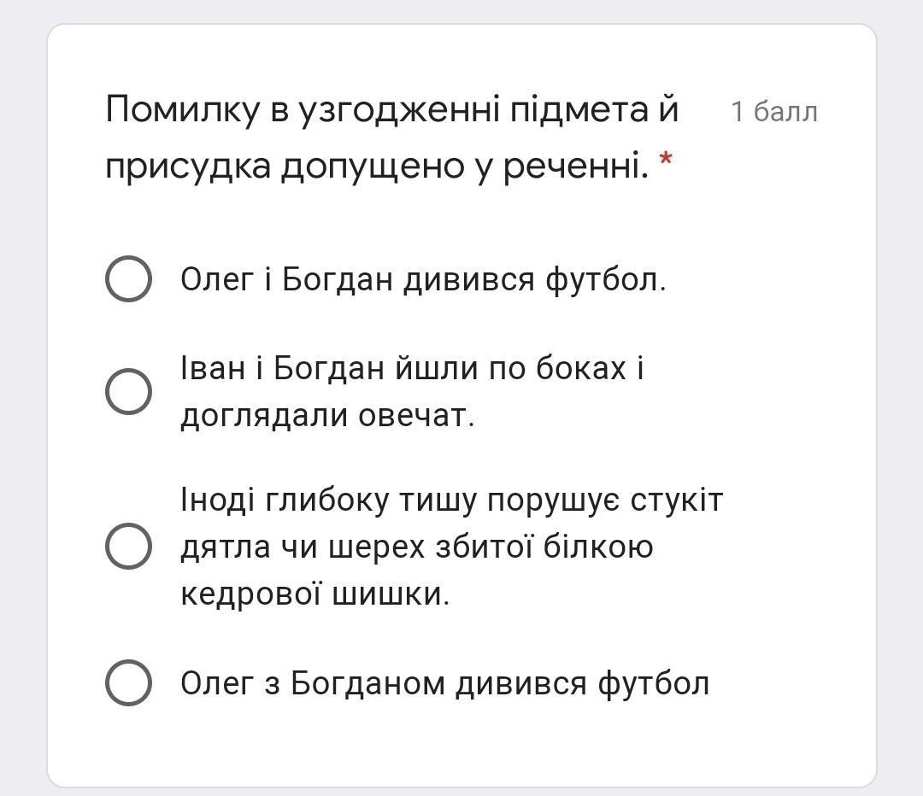Image resolution: width=923 pixels, height=796 pixels.
Task: Click the red required asterisk
Action: click(666, 159)
